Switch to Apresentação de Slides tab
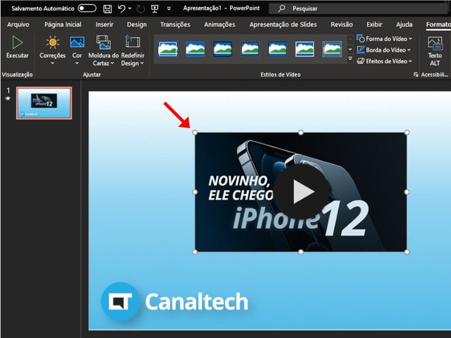Screen dimensions: 451x338 click(x=283, y=25)
